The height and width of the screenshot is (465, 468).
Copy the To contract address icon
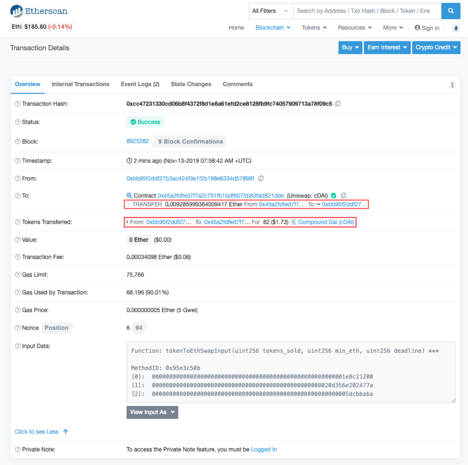pos(344,196)
